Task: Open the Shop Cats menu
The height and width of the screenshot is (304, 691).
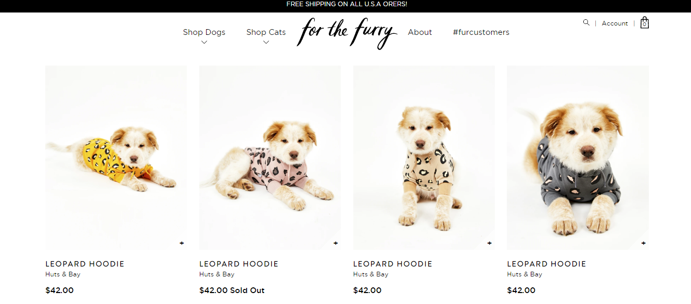Action: 266,32
